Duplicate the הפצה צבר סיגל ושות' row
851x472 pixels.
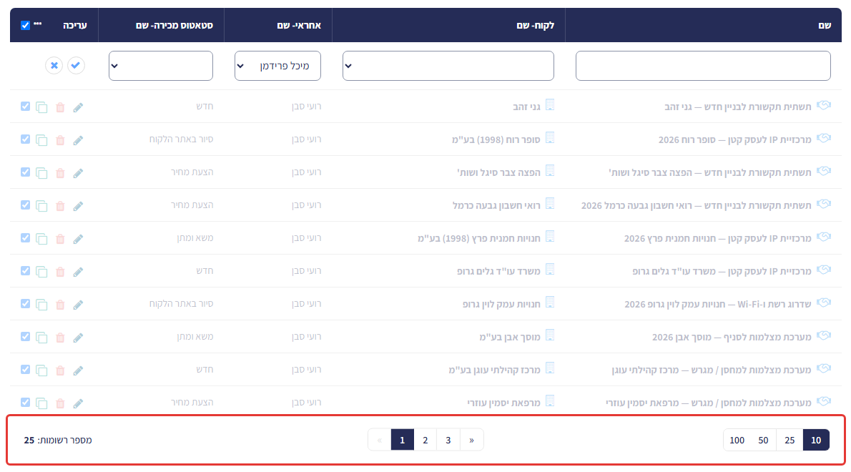[x=41, y=173]
